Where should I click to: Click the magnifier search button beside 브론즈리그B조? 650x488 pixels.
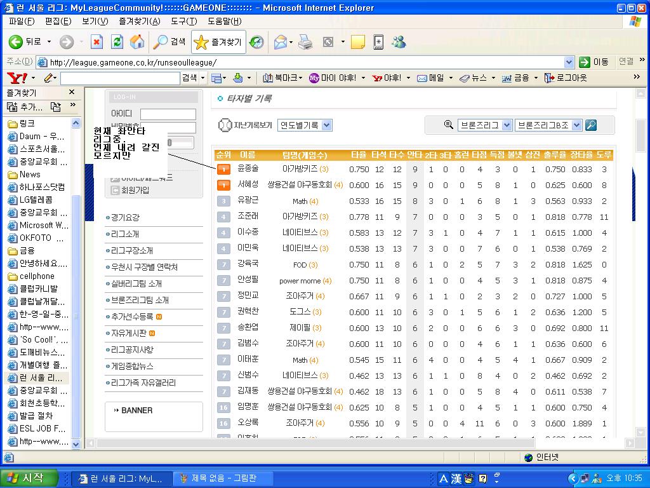590,125
